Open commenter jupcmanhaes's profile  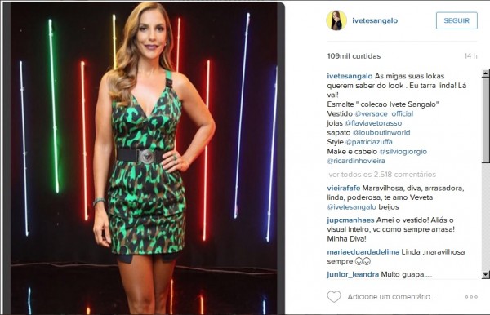point(350,220)
